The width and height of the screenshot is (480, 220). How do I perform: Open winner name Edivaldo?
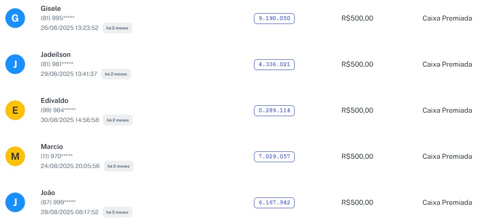click(54, 100)
